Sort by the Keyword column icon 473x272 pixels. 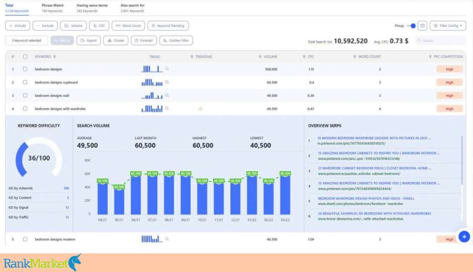pos(55,56)
